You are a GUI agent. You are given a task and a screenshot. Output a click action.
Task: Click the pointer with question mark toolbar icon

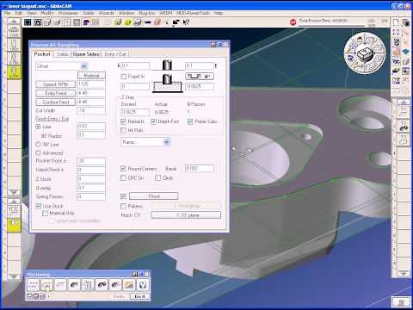pos(186,22)
